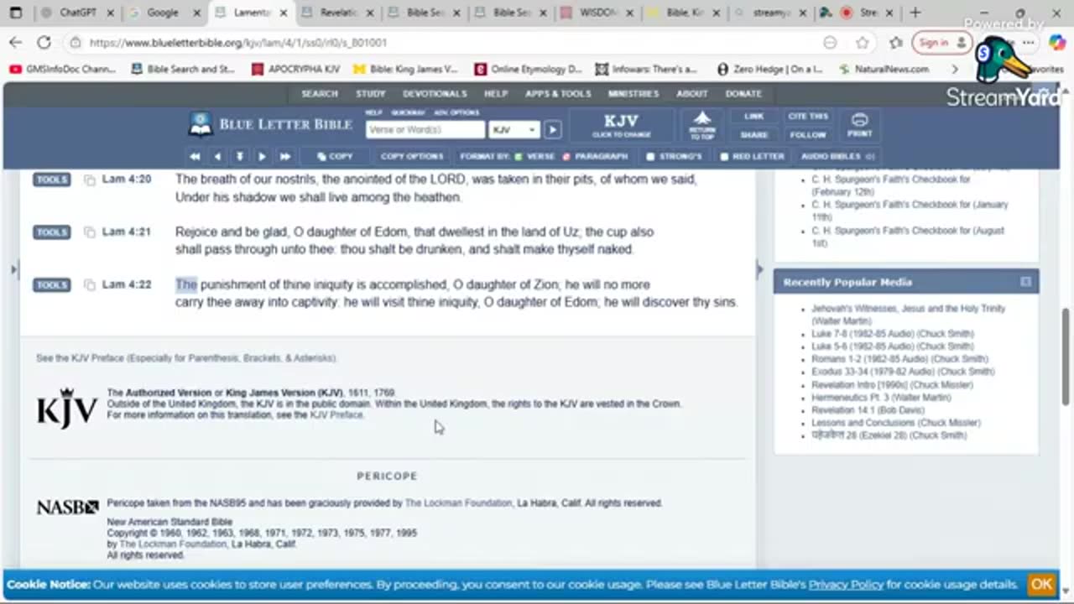The image size is (1074, 604).
Task: Open APOCRYPHA KJV bookmark
Action: [x=296, y=69]
